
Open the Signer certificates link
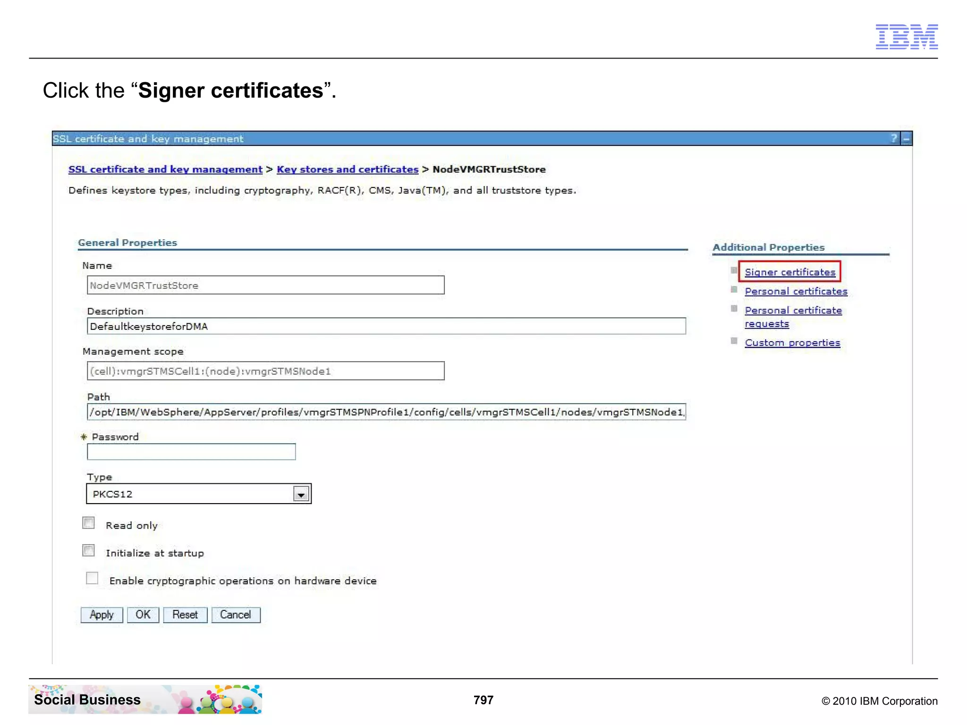[x=790, y=272]
